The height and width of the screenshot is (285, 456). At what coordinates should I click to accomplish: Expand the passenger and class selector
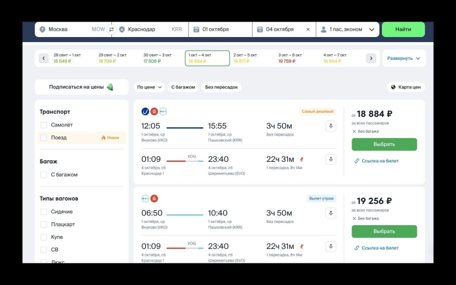(347, 29)
